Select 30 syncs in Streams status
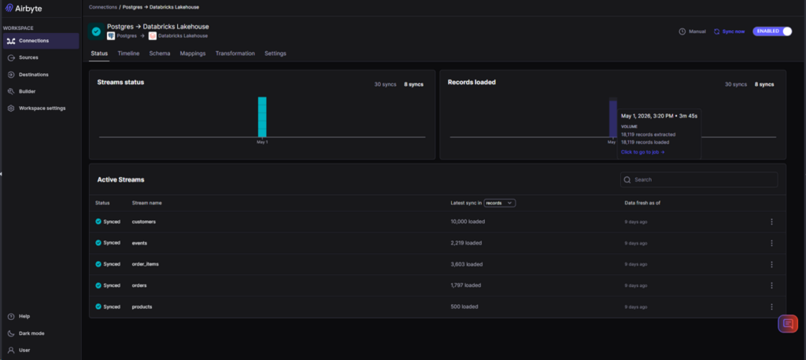 [385, 84]
